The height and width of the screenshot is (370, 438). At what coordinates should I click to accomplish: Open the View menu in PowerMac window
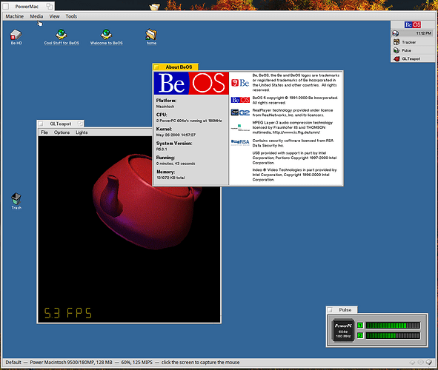tap(54, 16)
